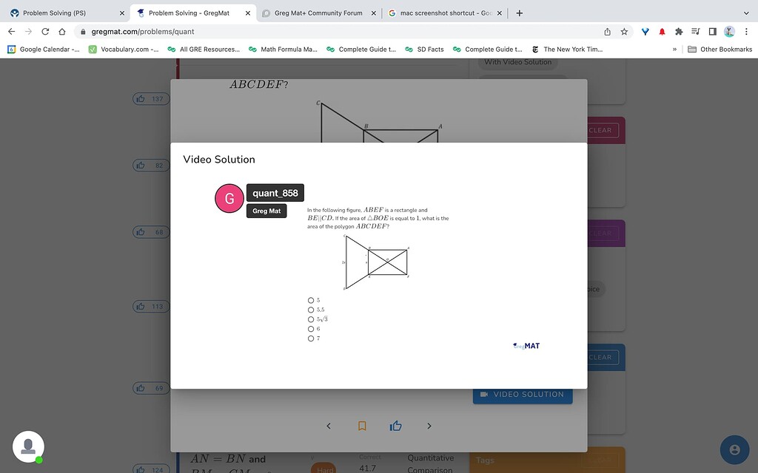Open the Math Formula Ma... bookmark
This screenshot has height=473, width=758.
[283, 50]
